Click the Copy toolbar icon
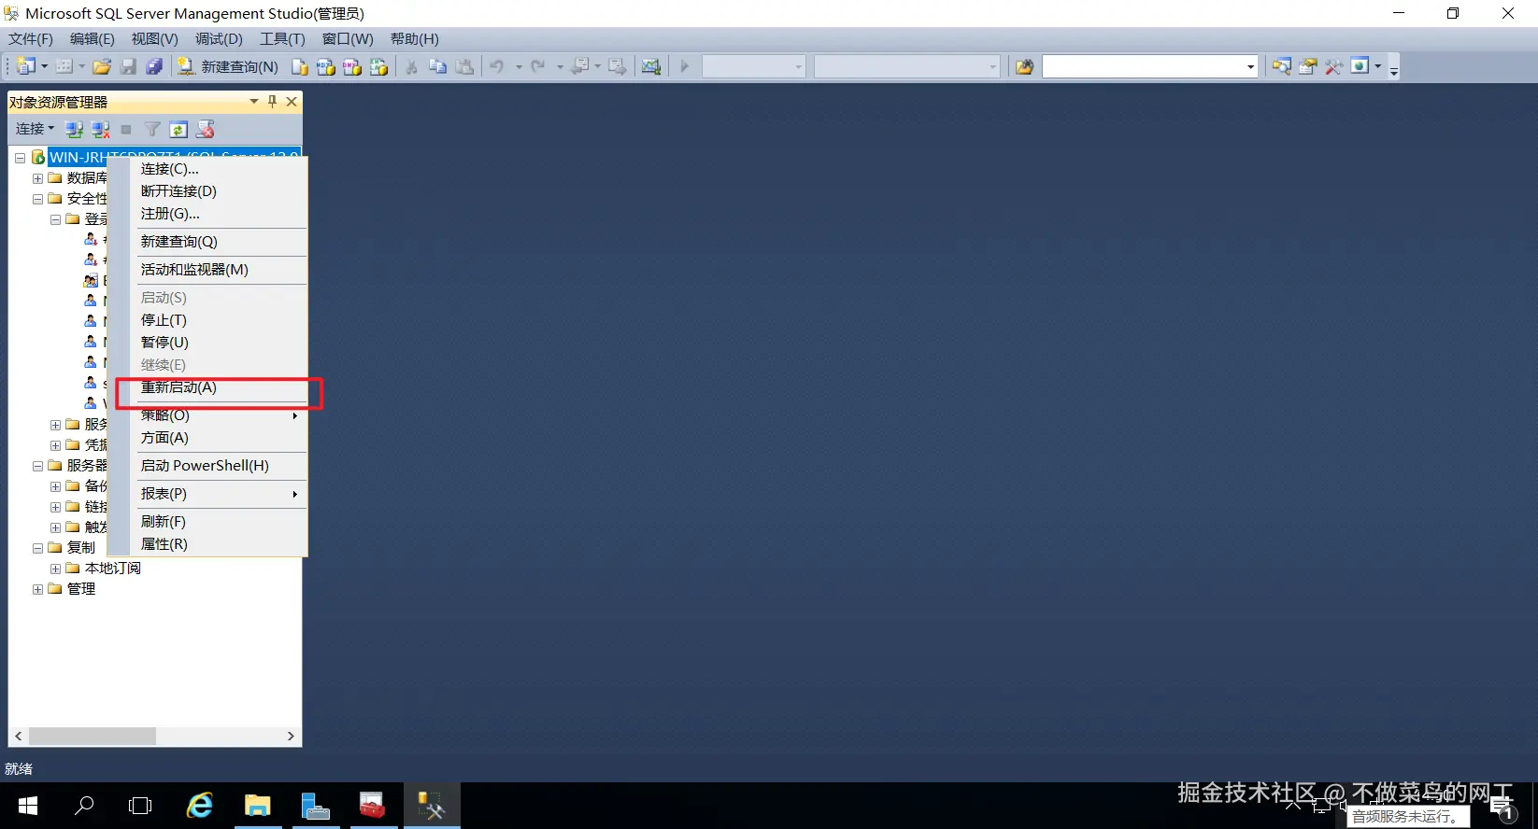Viewport: 1538px width, 829px height. pos(437,66)
